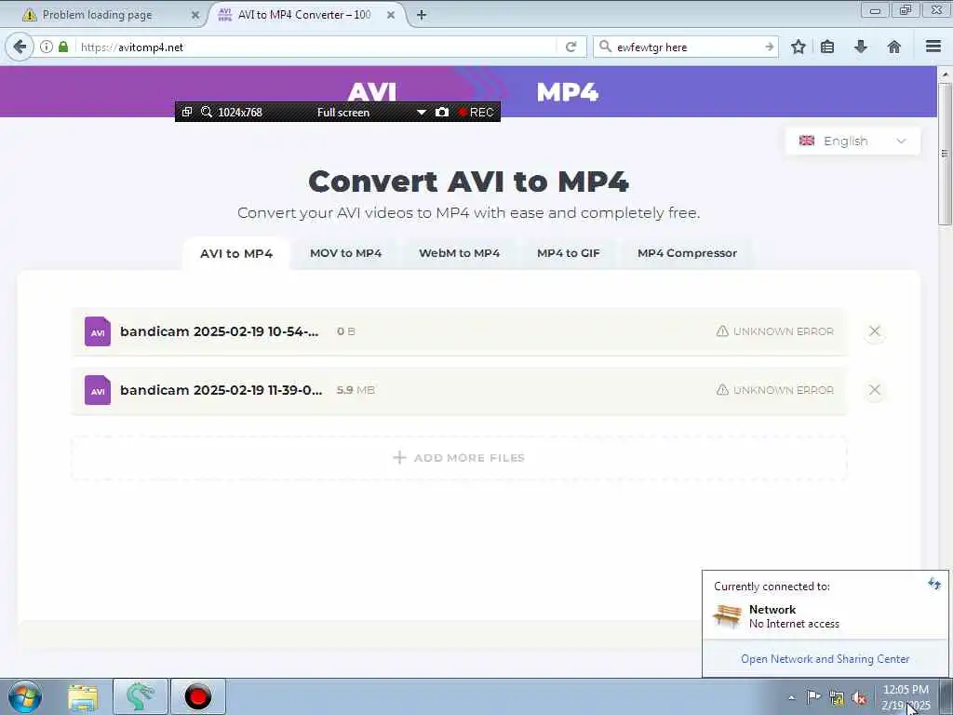Click file name bandicam 2025-02-19 10-54
953x715 pixels.
coord(219,331)
